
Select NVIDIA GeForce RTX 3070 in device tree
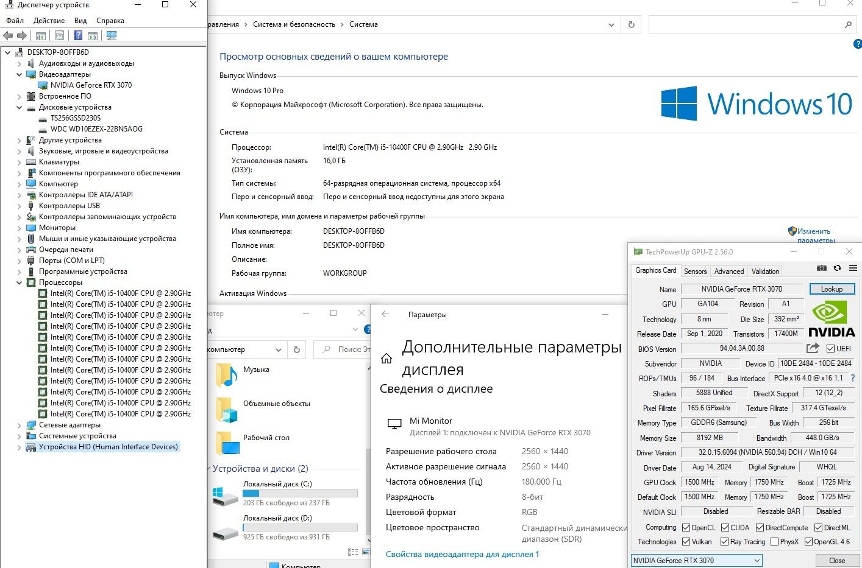(x=91, y=85)
